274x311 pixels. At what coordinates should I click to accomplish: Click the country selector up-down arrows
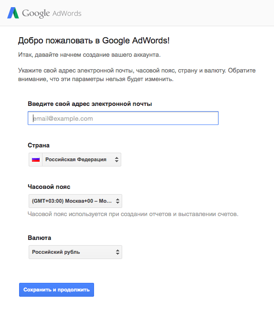(x=117, y=159)
